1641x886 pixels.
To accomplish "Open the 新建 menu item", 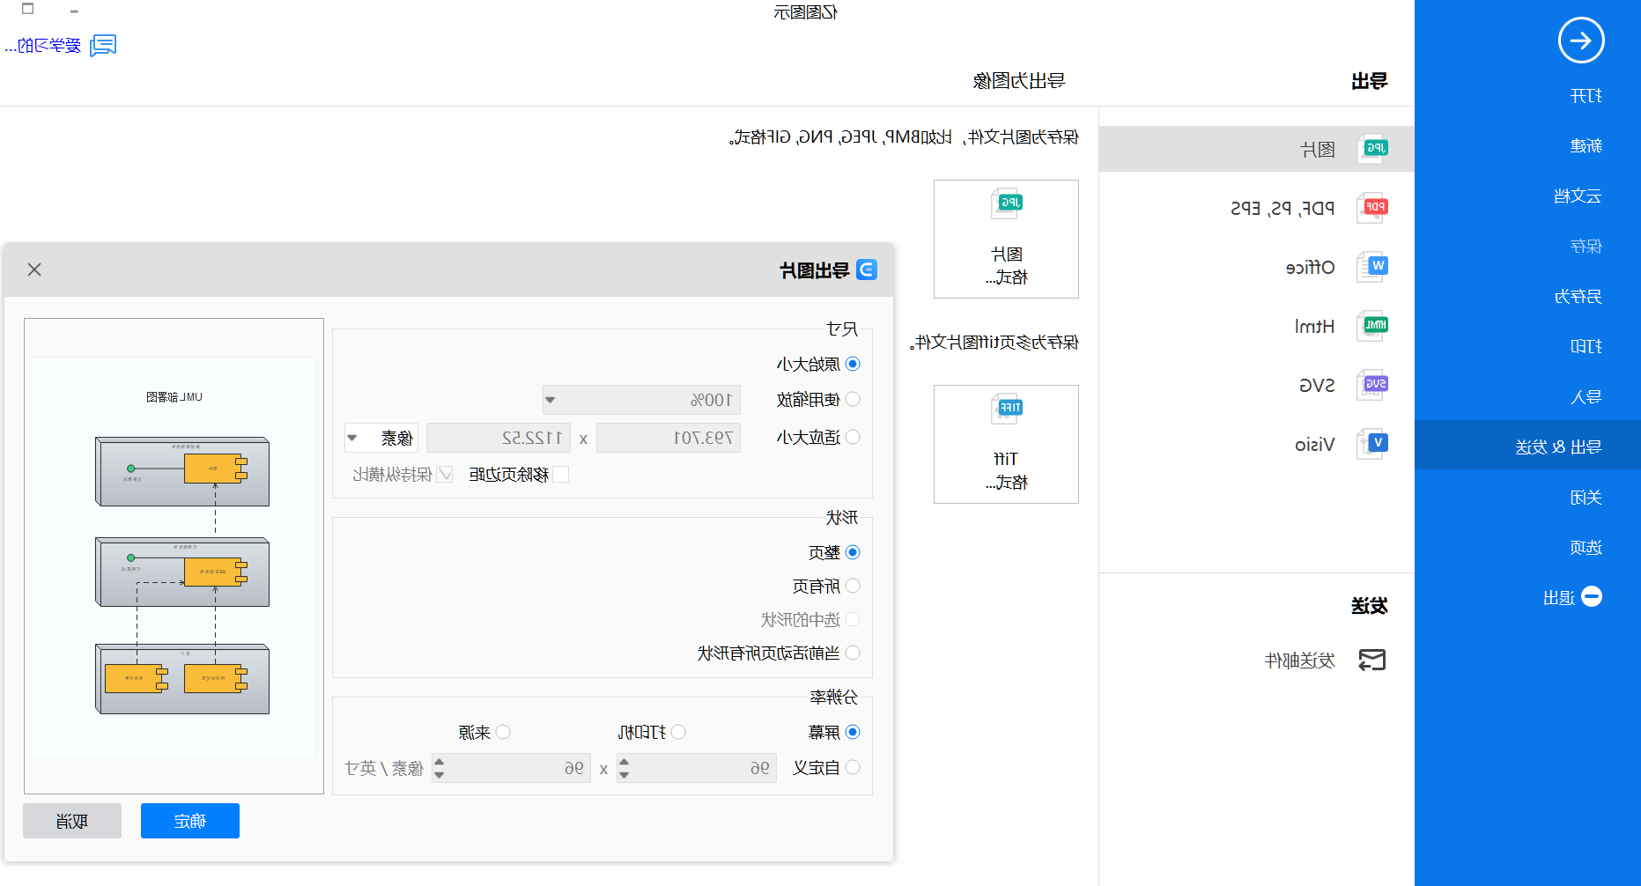I will [1586, 146].
